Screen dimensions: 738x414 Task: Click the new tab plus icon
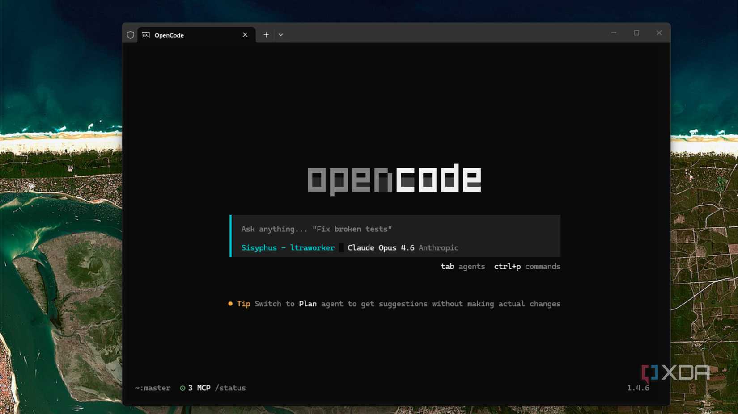266,34
